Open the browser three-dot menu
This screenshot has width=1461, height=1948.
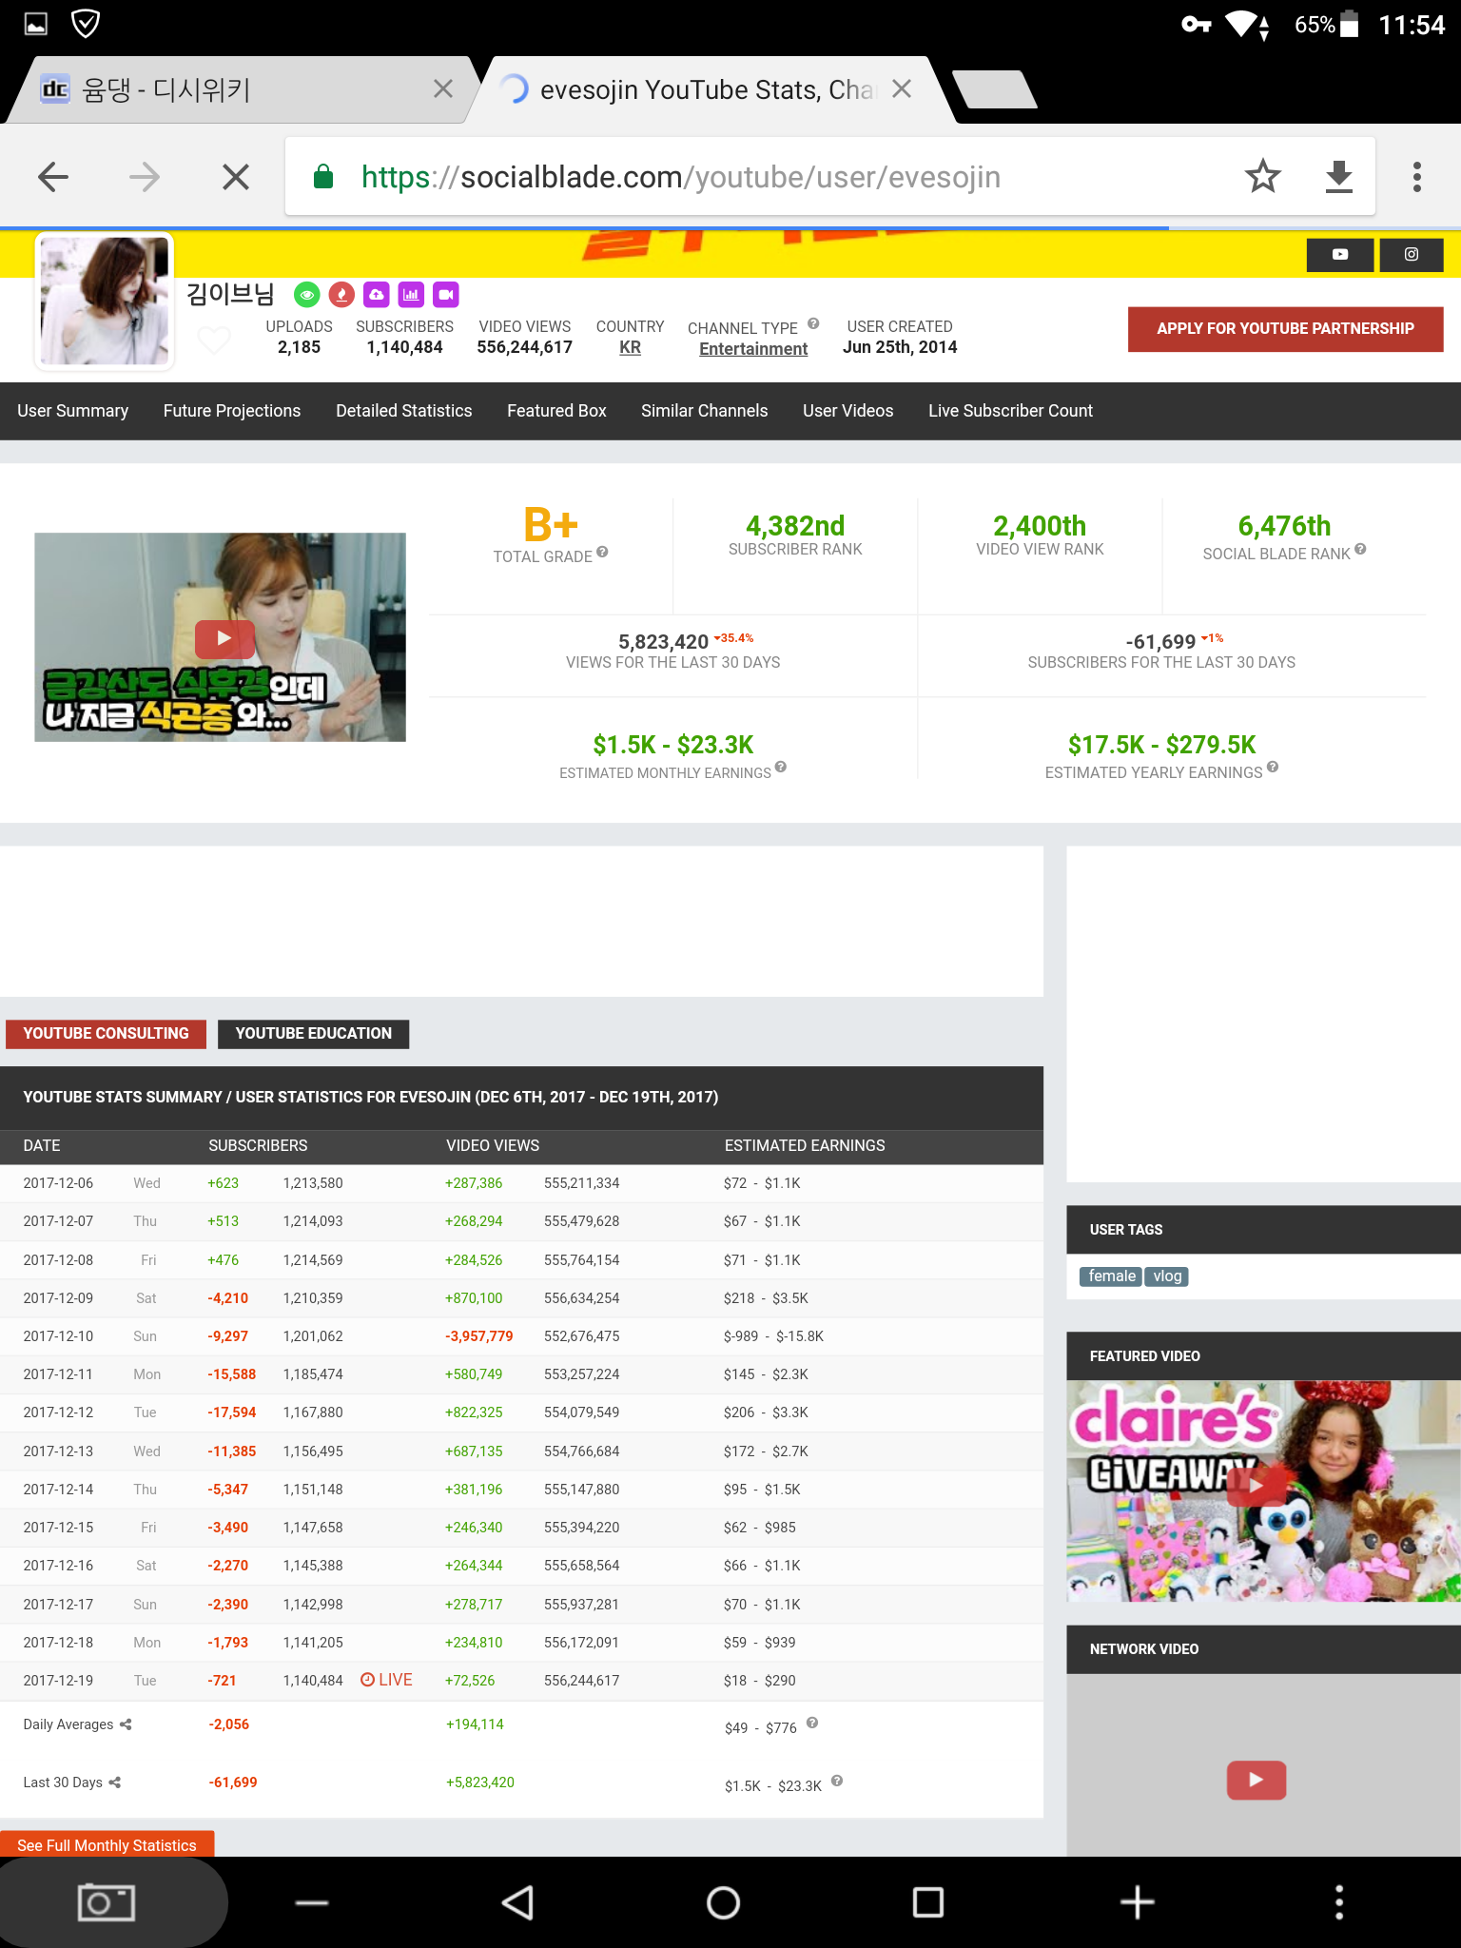[1416, 176]
